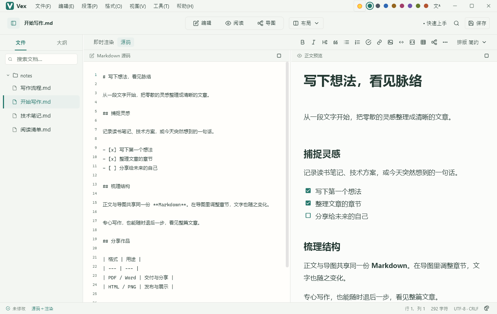Open the 排版 简约 typography dropdown

471,42
